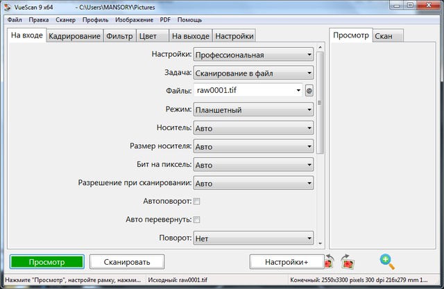Switch to the Кадрирование tab
444x289 pixels.
point(74,36)
